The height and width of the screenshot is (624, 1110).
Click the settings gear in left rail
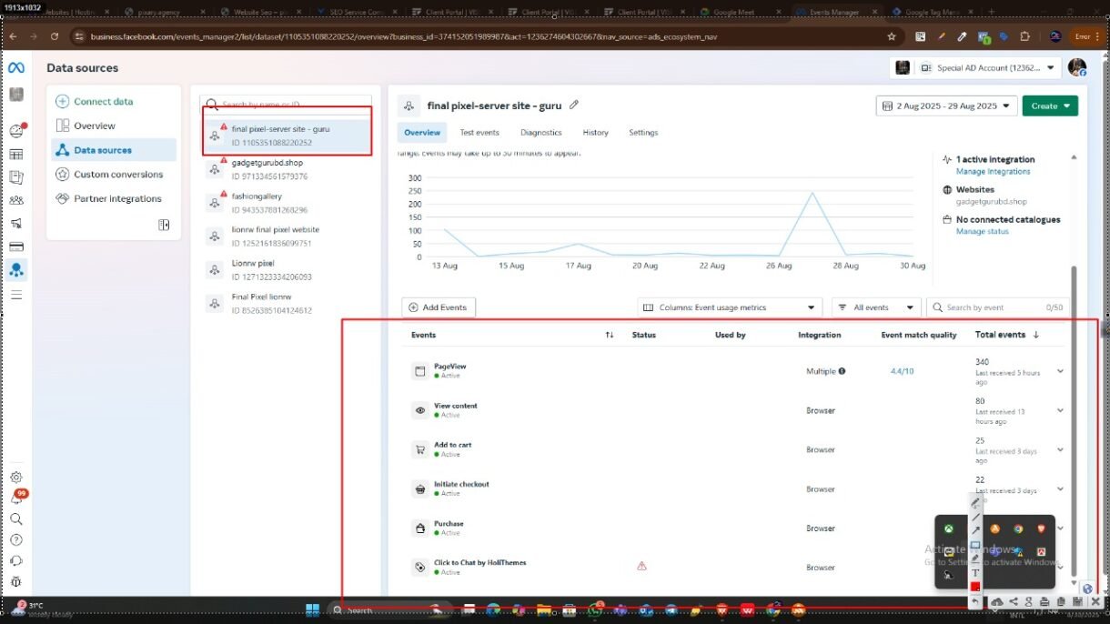pyautogui.click(x=16, y=478)
